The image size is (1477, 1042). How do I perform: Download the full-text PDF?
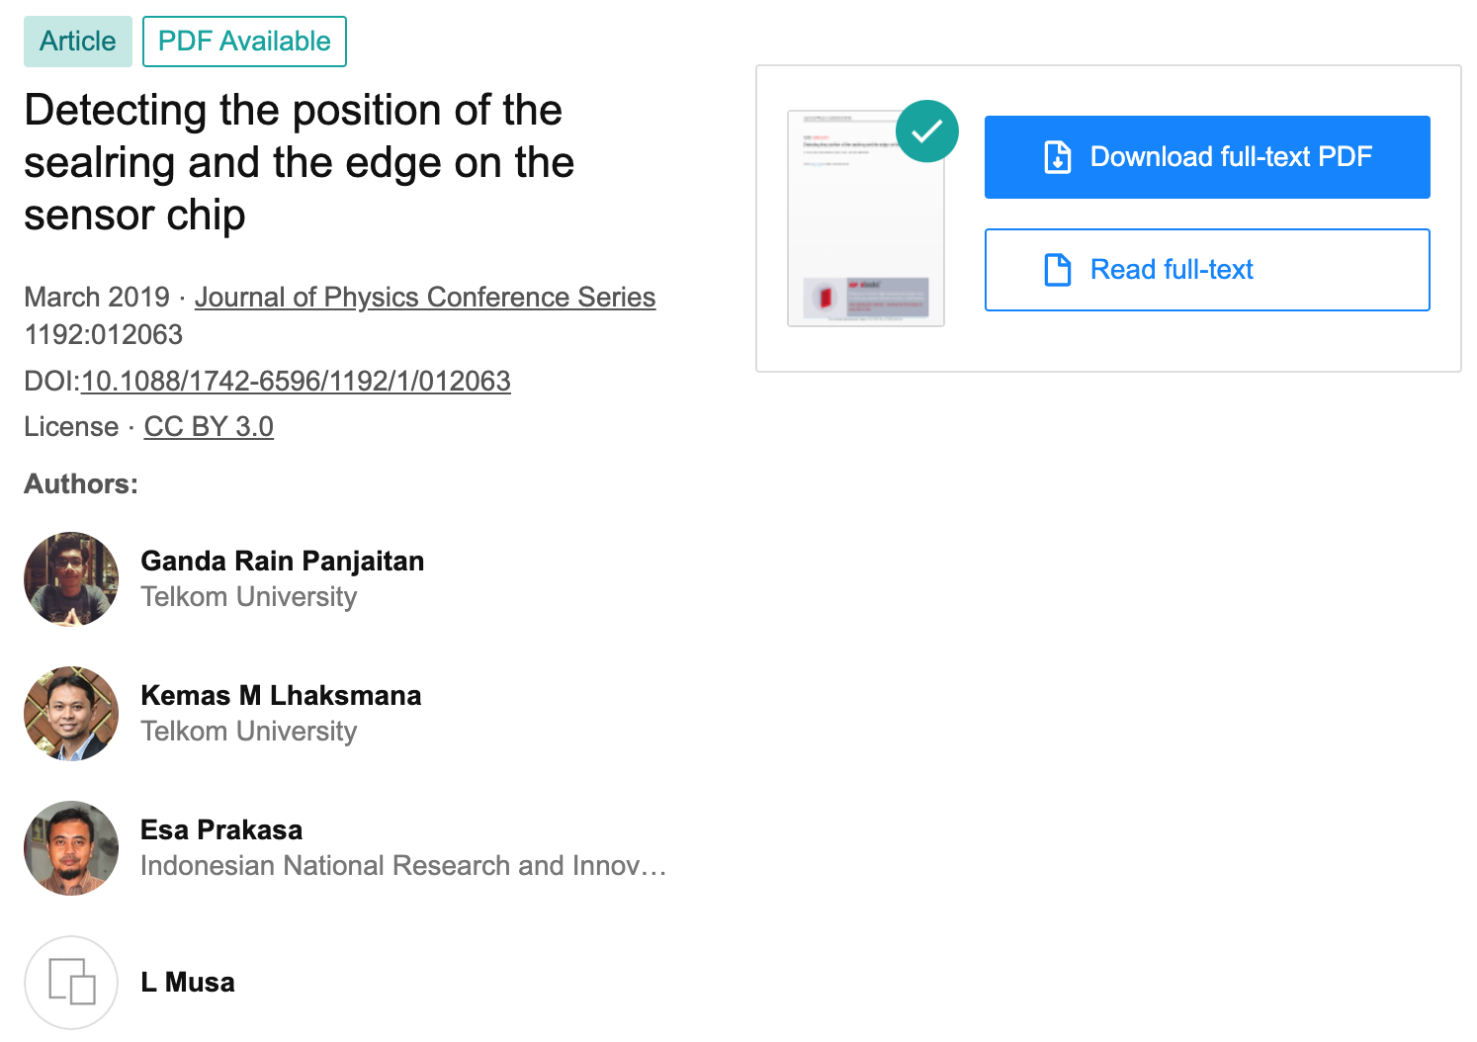(1207, 157)
